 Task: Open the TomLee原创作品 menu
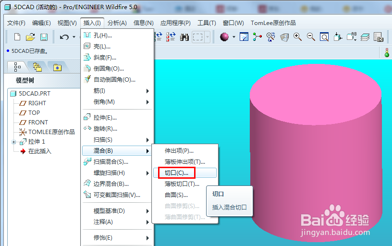(x=273, y=23)
